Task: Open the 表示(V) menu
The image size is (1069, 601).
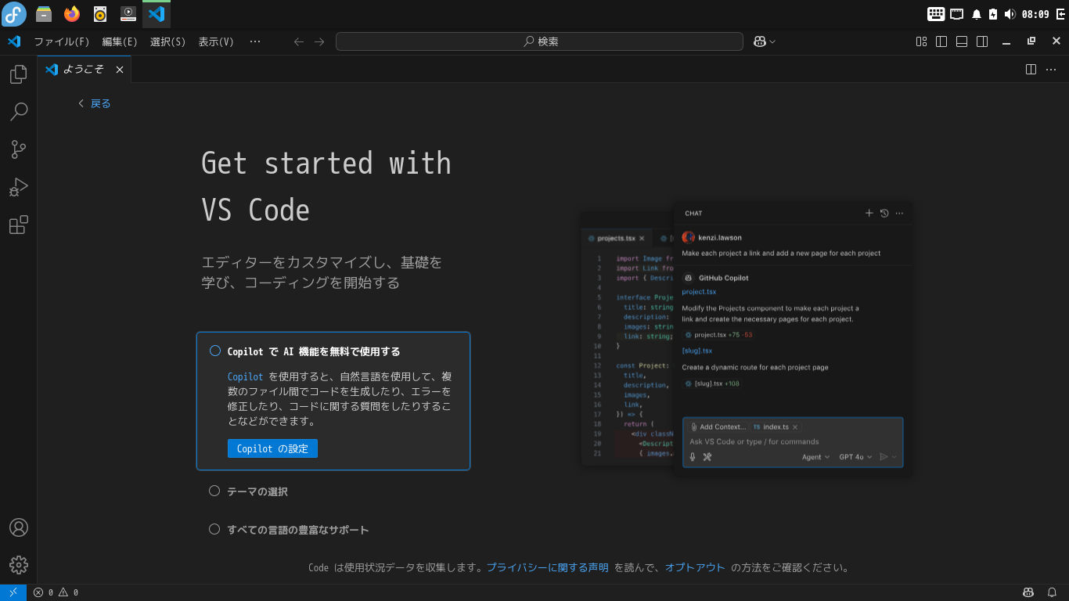Action: tap(216, 41)
